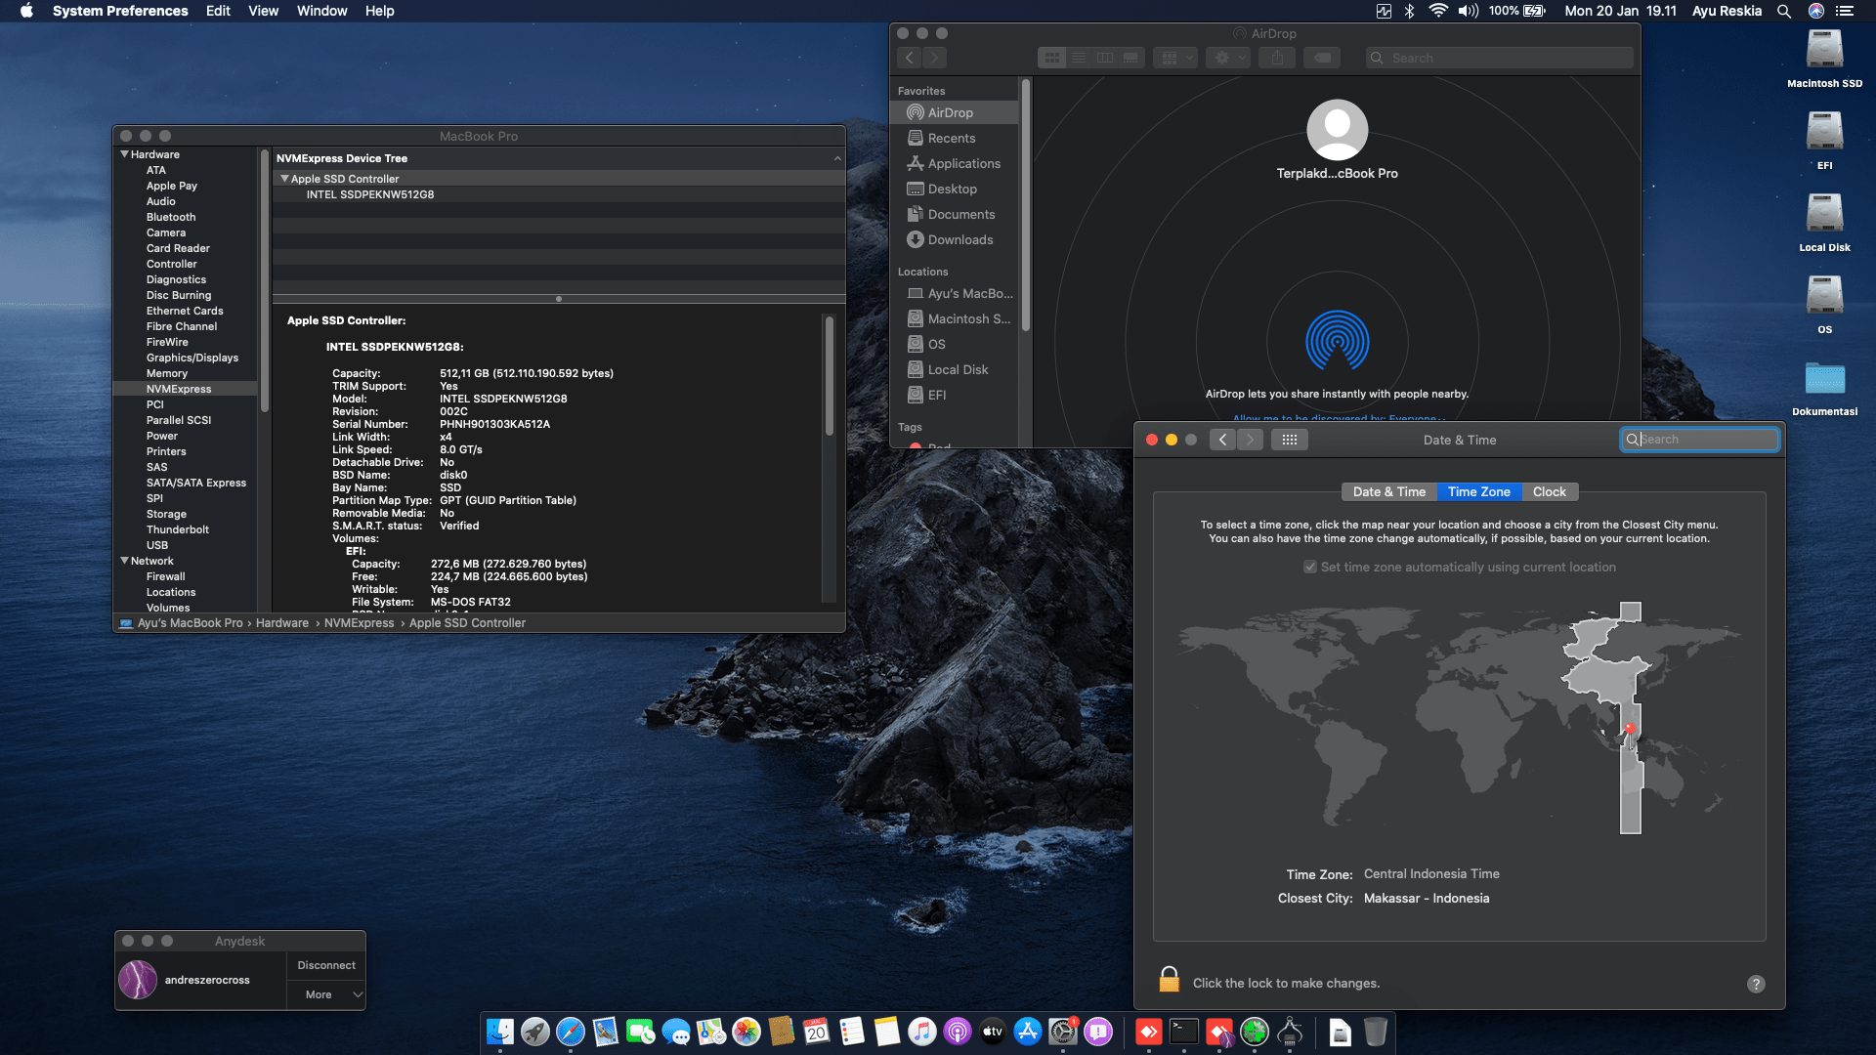Collapse the NVMExpress Device Tree header

tap(837, 158)
